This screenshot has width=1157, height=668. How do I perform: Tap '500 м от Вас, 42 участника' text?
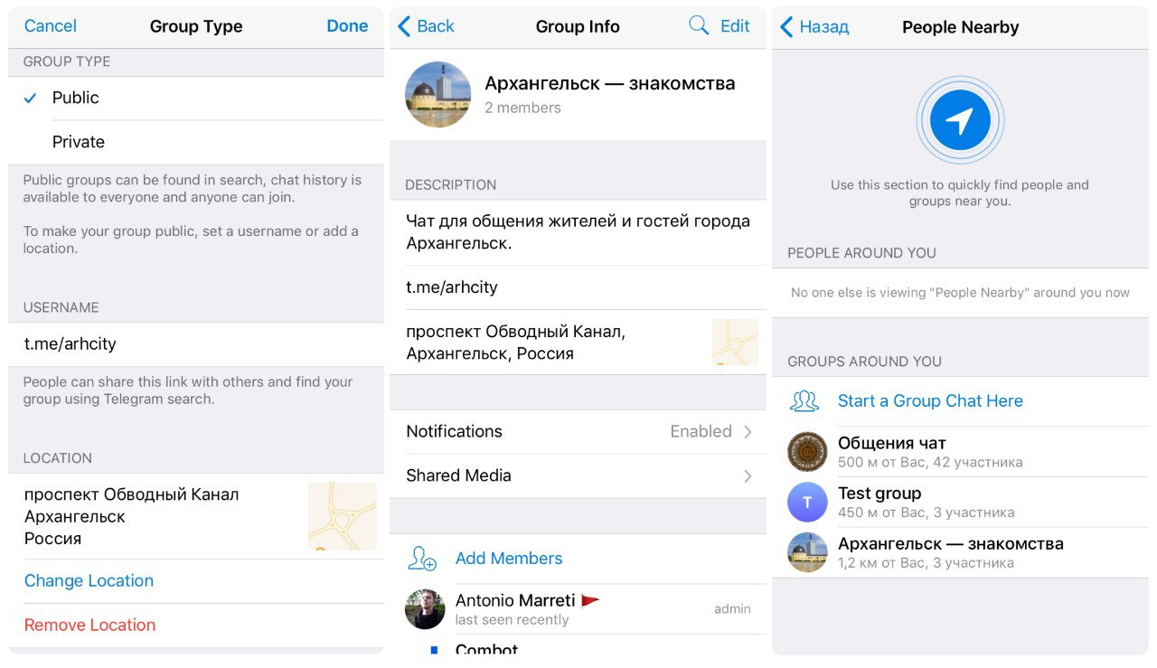coord(930,463)
